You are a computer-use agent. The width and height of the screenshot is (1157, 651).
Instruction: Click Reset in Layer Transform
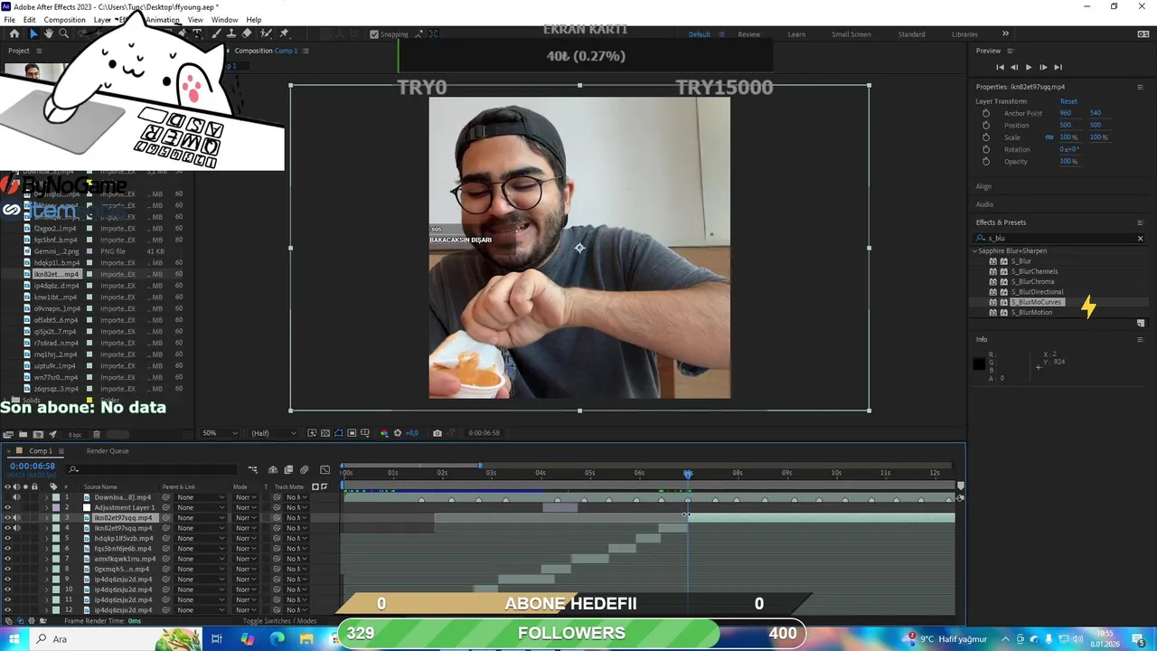click(1068, 101)
